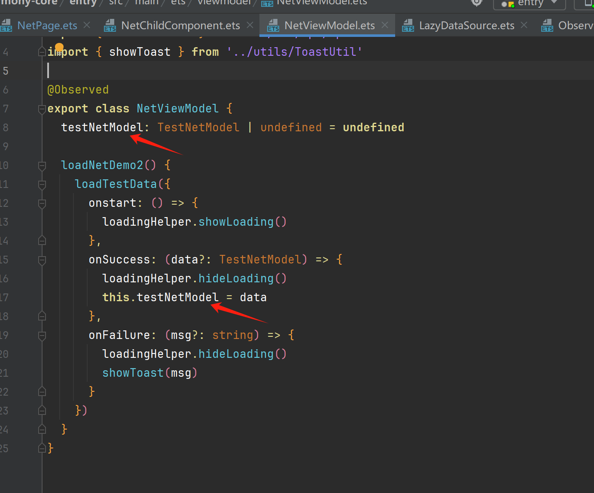Close the NetChildComponent.ets tab
The image size is (594, 493).
[250, 25]
